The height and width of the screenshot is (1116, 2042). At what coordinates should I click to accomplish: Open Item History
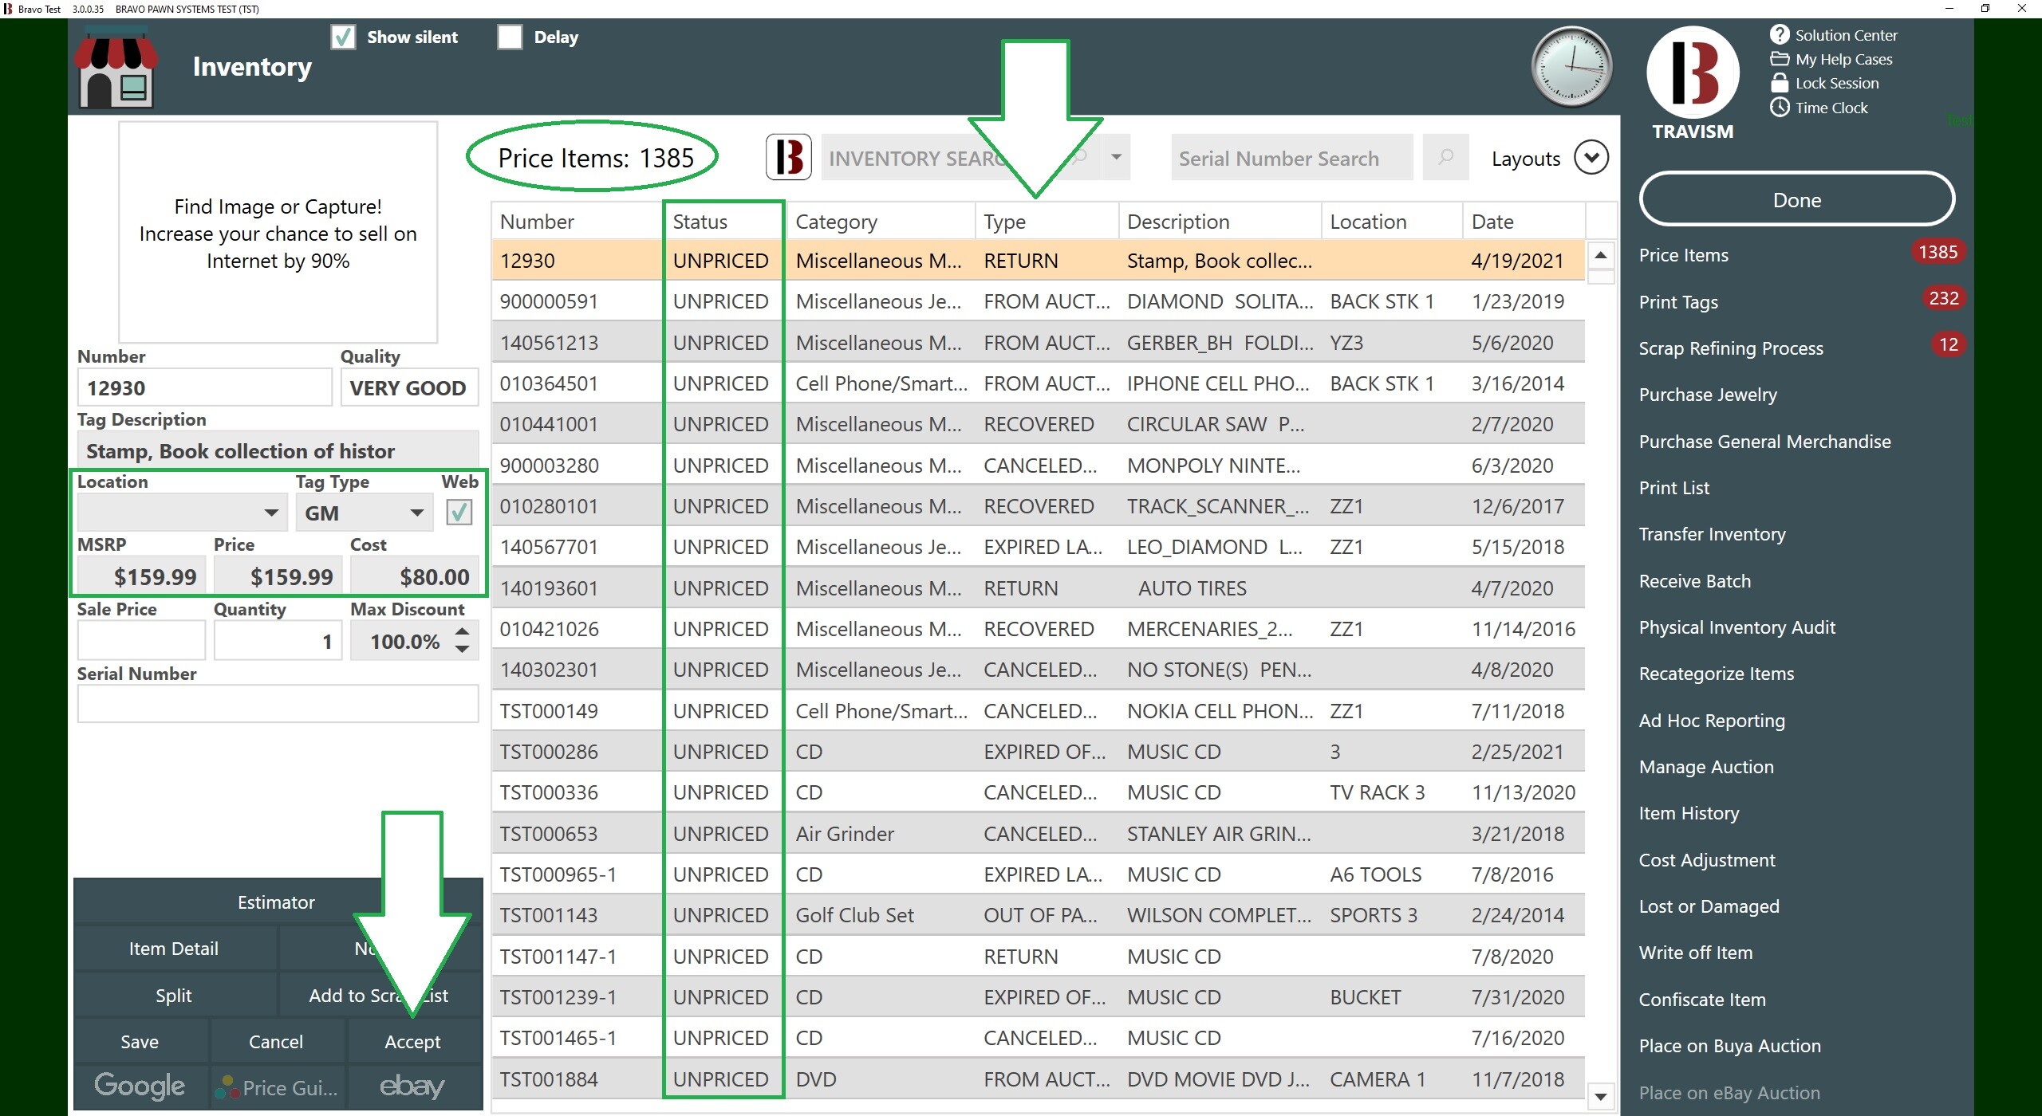[1689, 813]
